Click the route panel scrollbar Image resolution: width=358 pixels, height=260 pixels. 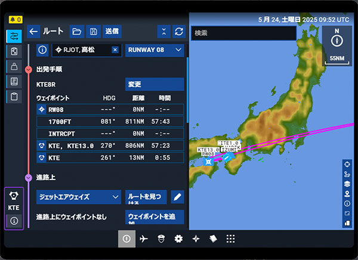(x=187, y=90)
